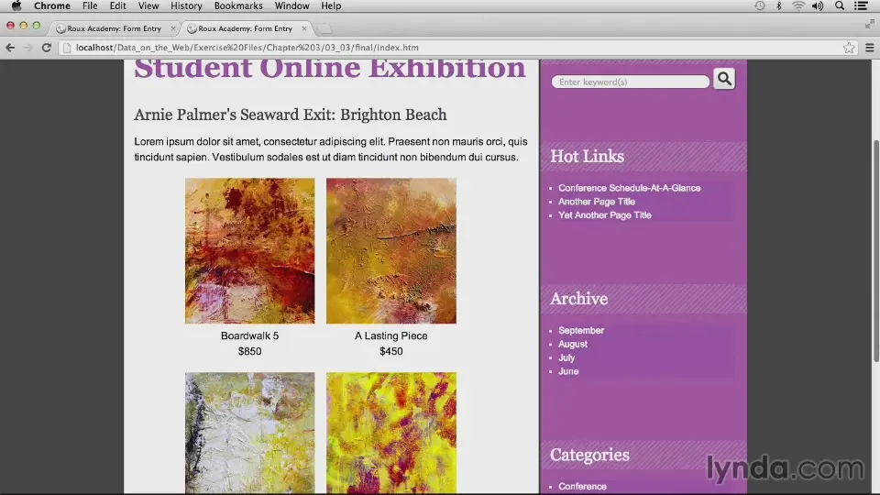Open the Another Page Title link
This screenshot has height=495, width=880.
(597, 202)
